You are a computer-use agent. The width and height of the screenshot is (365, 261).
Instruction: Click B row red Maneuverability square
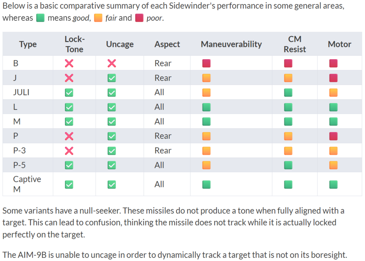207,64
